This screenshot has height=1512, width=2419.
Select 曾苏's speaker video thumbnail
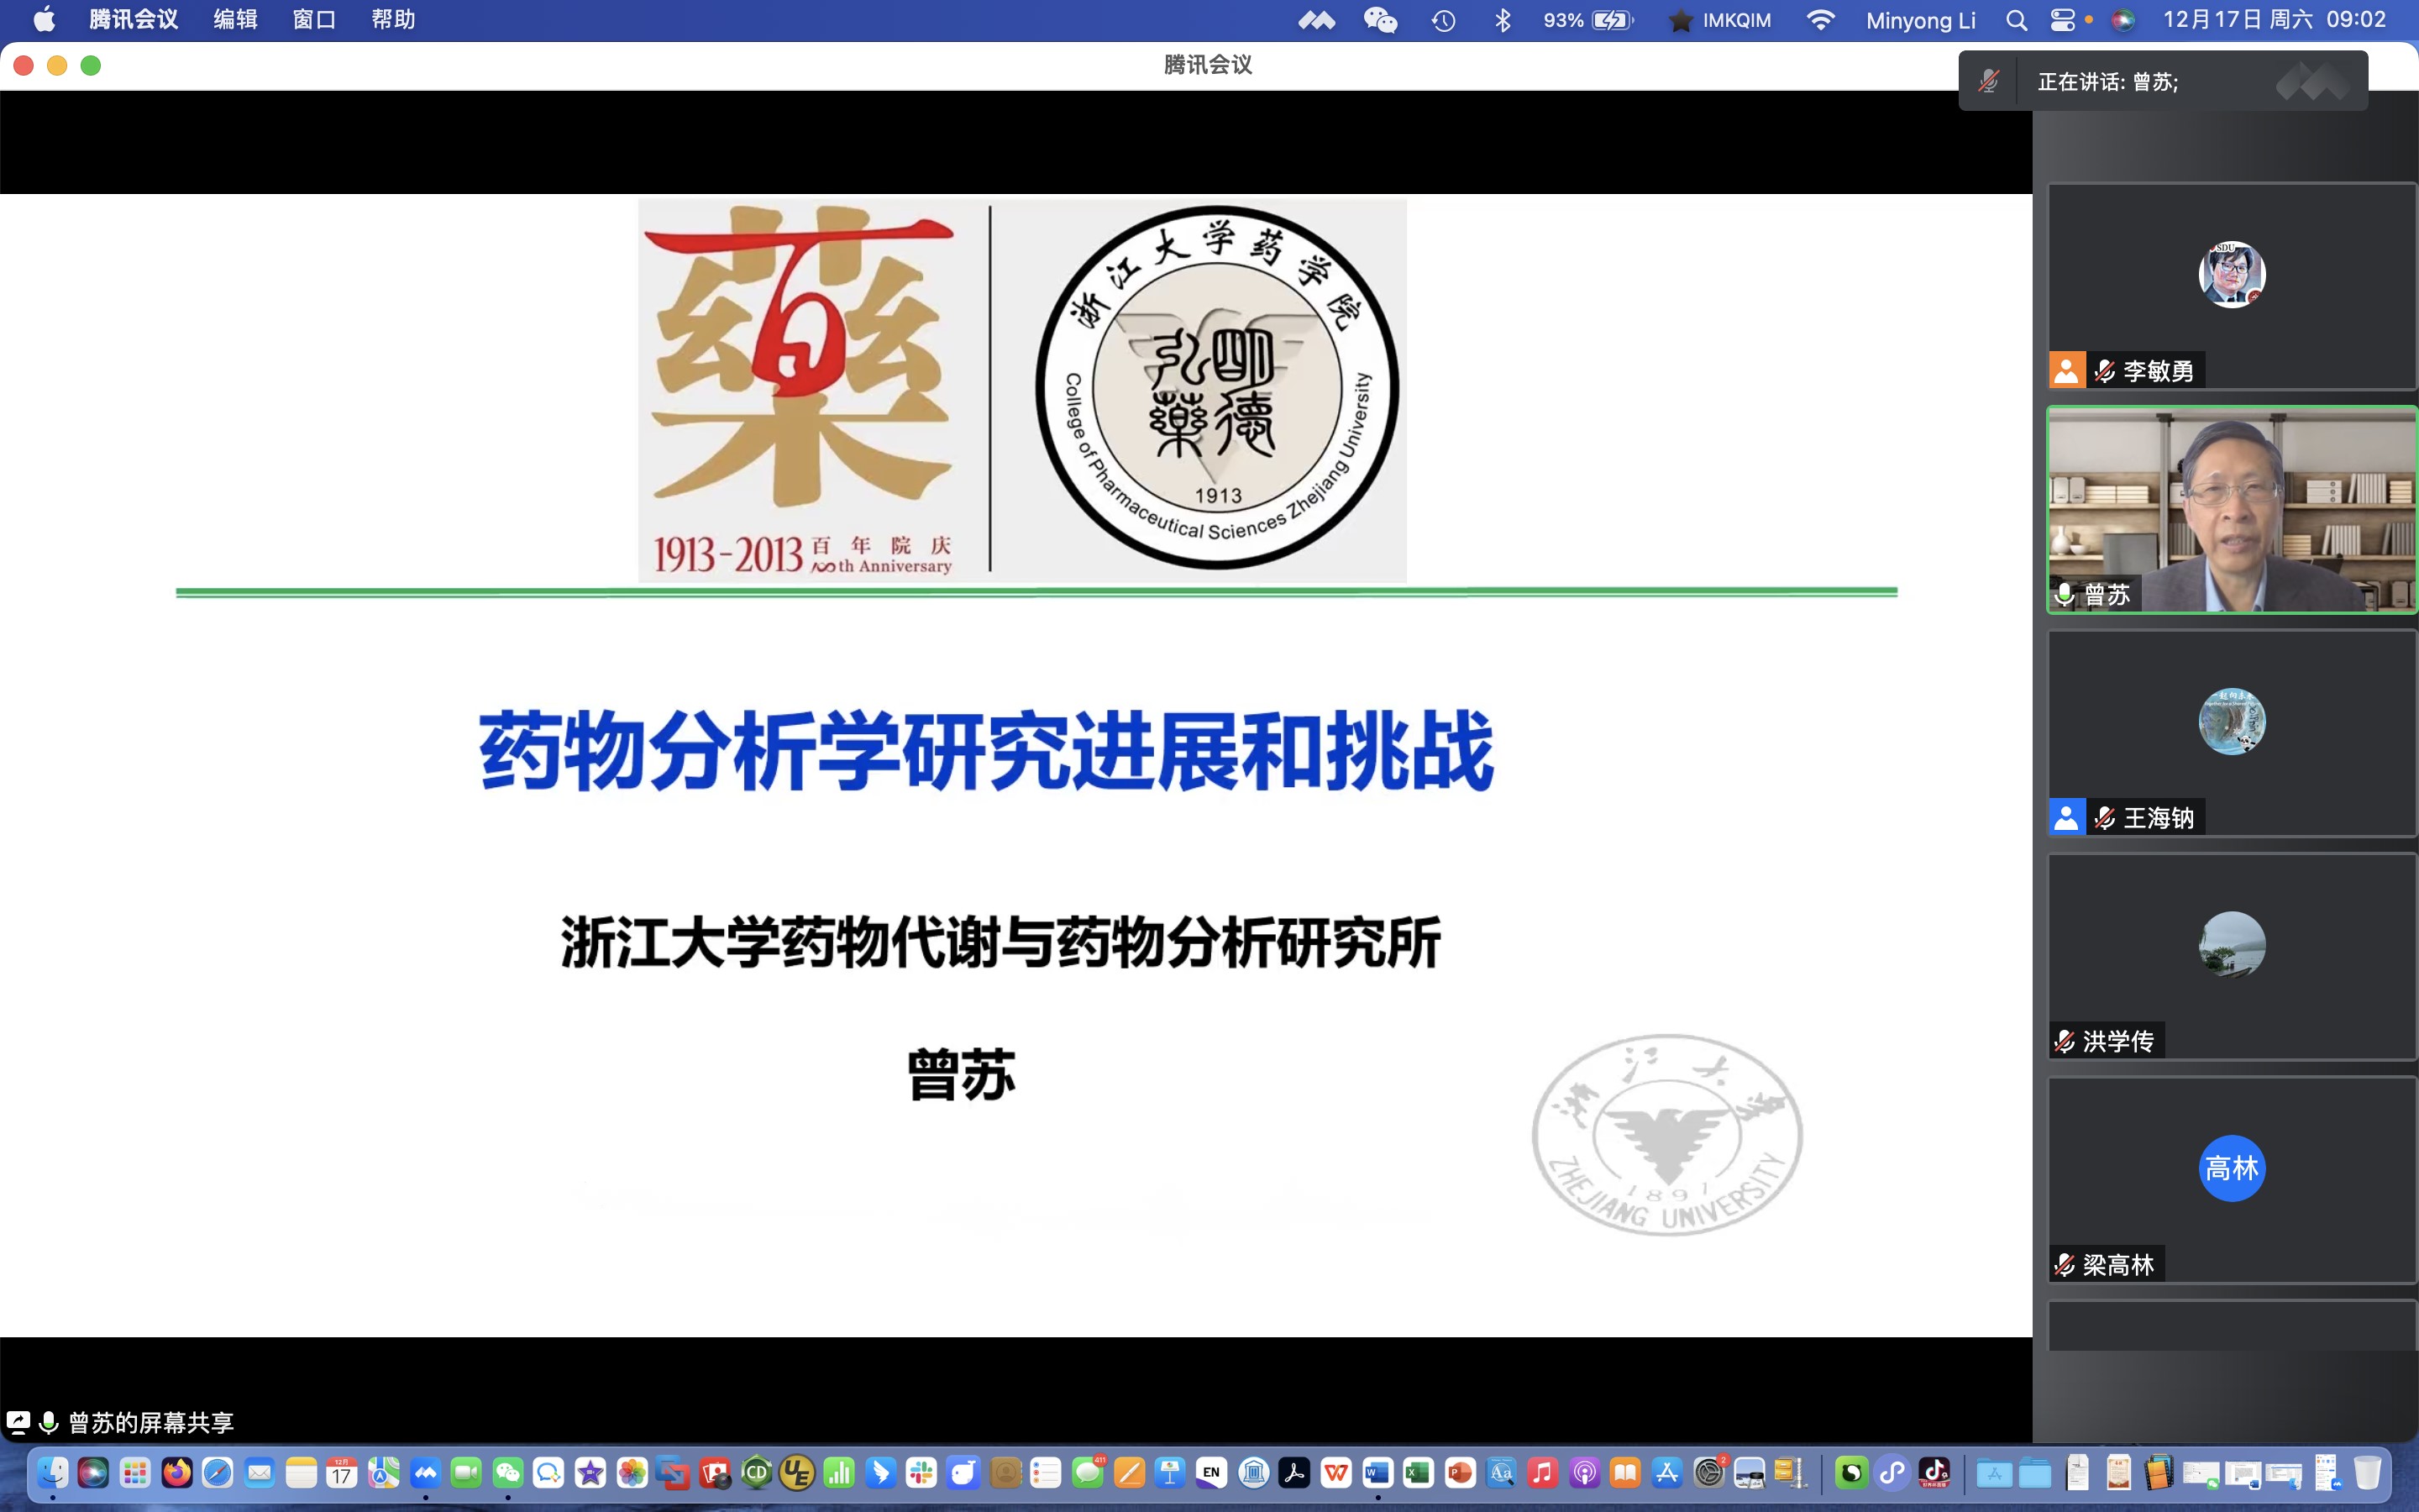tap(2231, 509)
